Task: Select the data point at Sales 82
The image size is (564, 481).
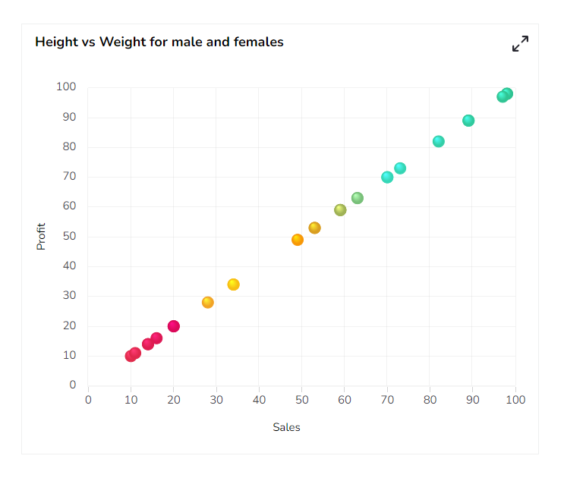Action: pos(439,142)
